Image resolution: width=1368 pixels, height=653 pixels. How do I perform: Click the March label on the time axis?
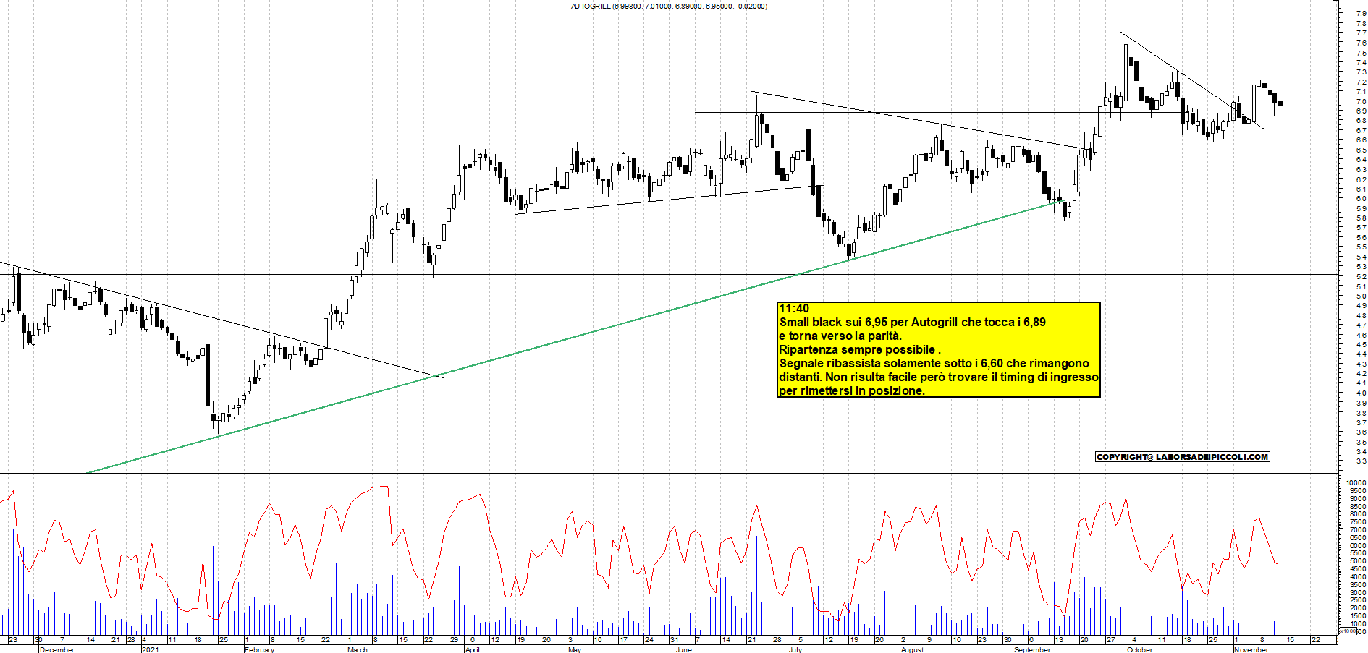coord(358,649)
